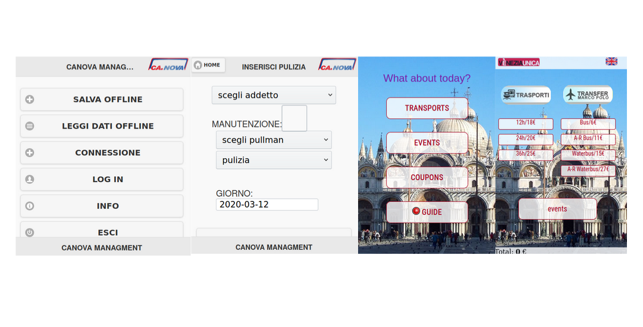Screen dimensions: 643x327
Task: Click the power icon next to Esci
Action: coord(30,232)
